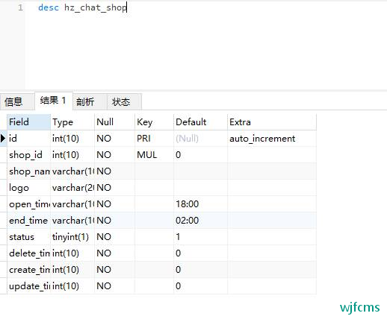Click the desc keyword in the query
Screen dimensions: 387x322
click(x=49, y=7)
